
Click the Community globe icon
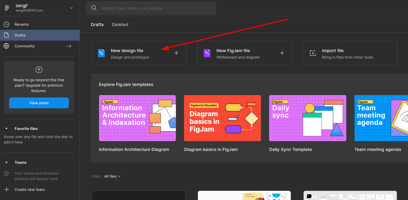click(x=6, y=46)
